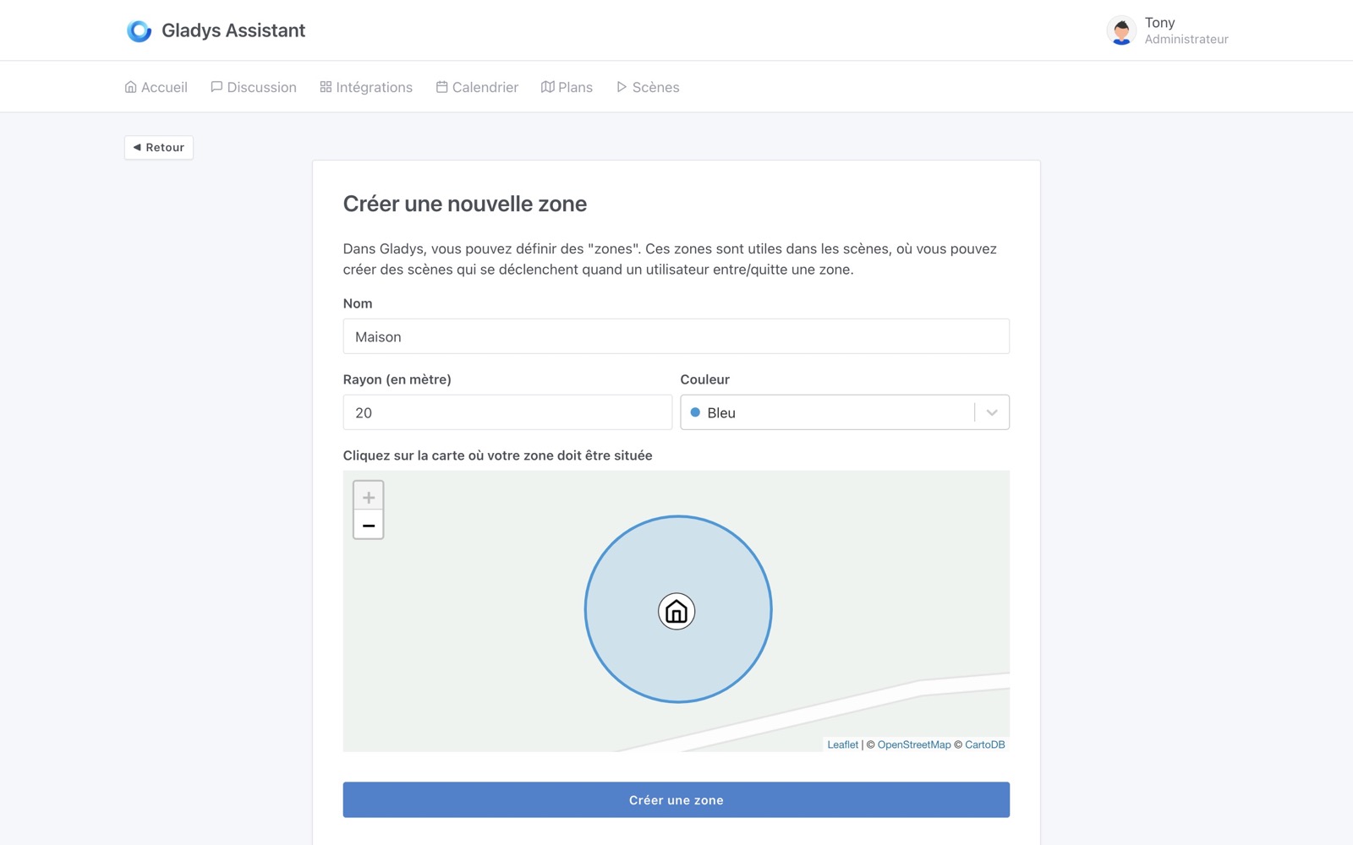Click the Gladys Assistant logo icon

pos(139,30)
